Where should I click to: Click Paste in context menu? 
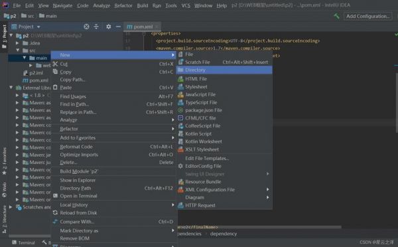point(113,88)
